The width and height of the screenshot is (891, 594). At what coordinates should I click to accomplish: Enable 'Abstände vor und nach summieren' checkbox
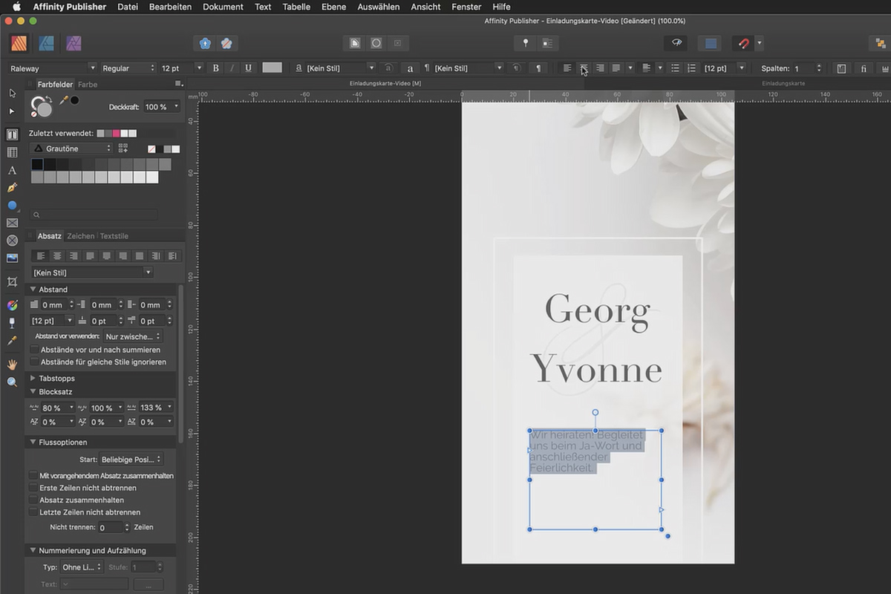point(34,350)
